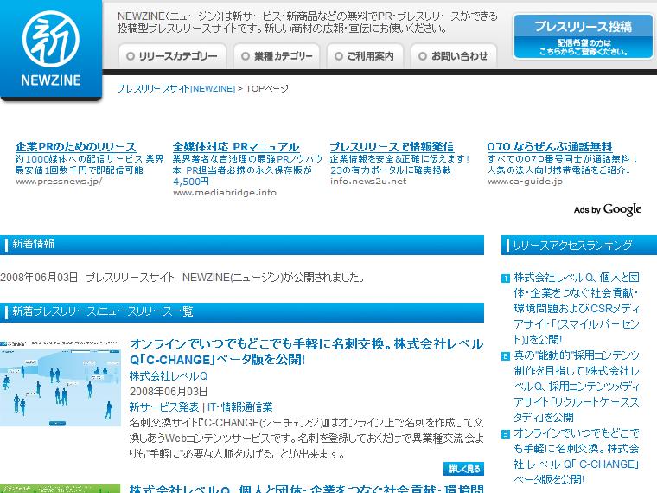Open the 業種カテゴリー tab
The image size is (657, 493).
pyautogui.click(x=277, y=55)
